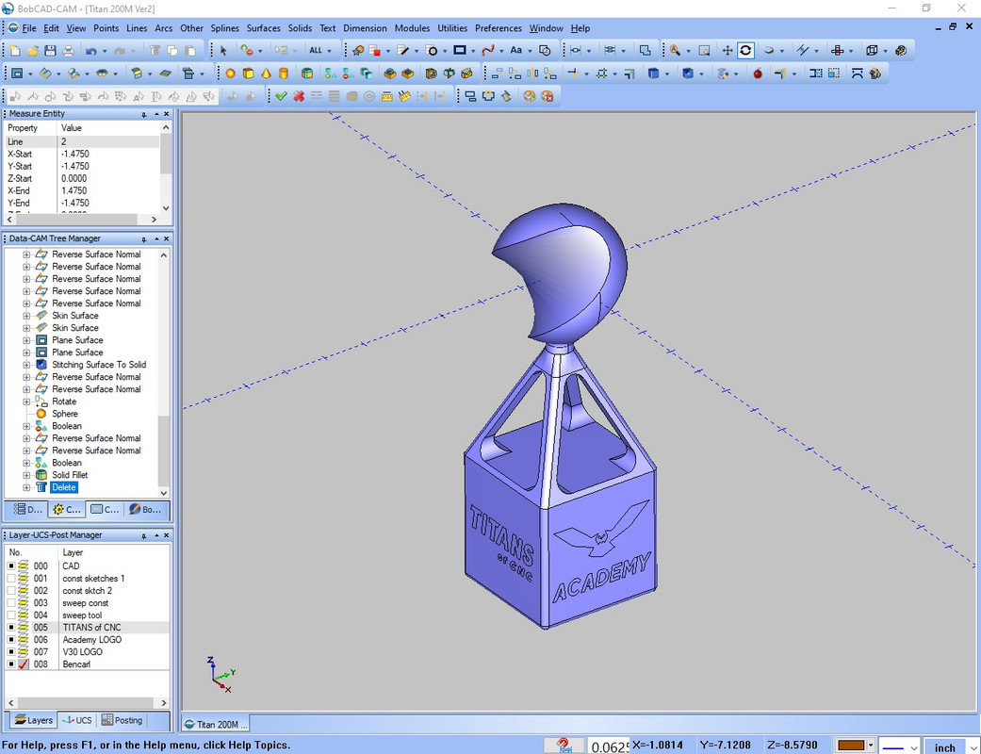Pin the Data-CAM Tree Manager panel
981x754 pixels.
pyautogui.click(x=144, y=239)
